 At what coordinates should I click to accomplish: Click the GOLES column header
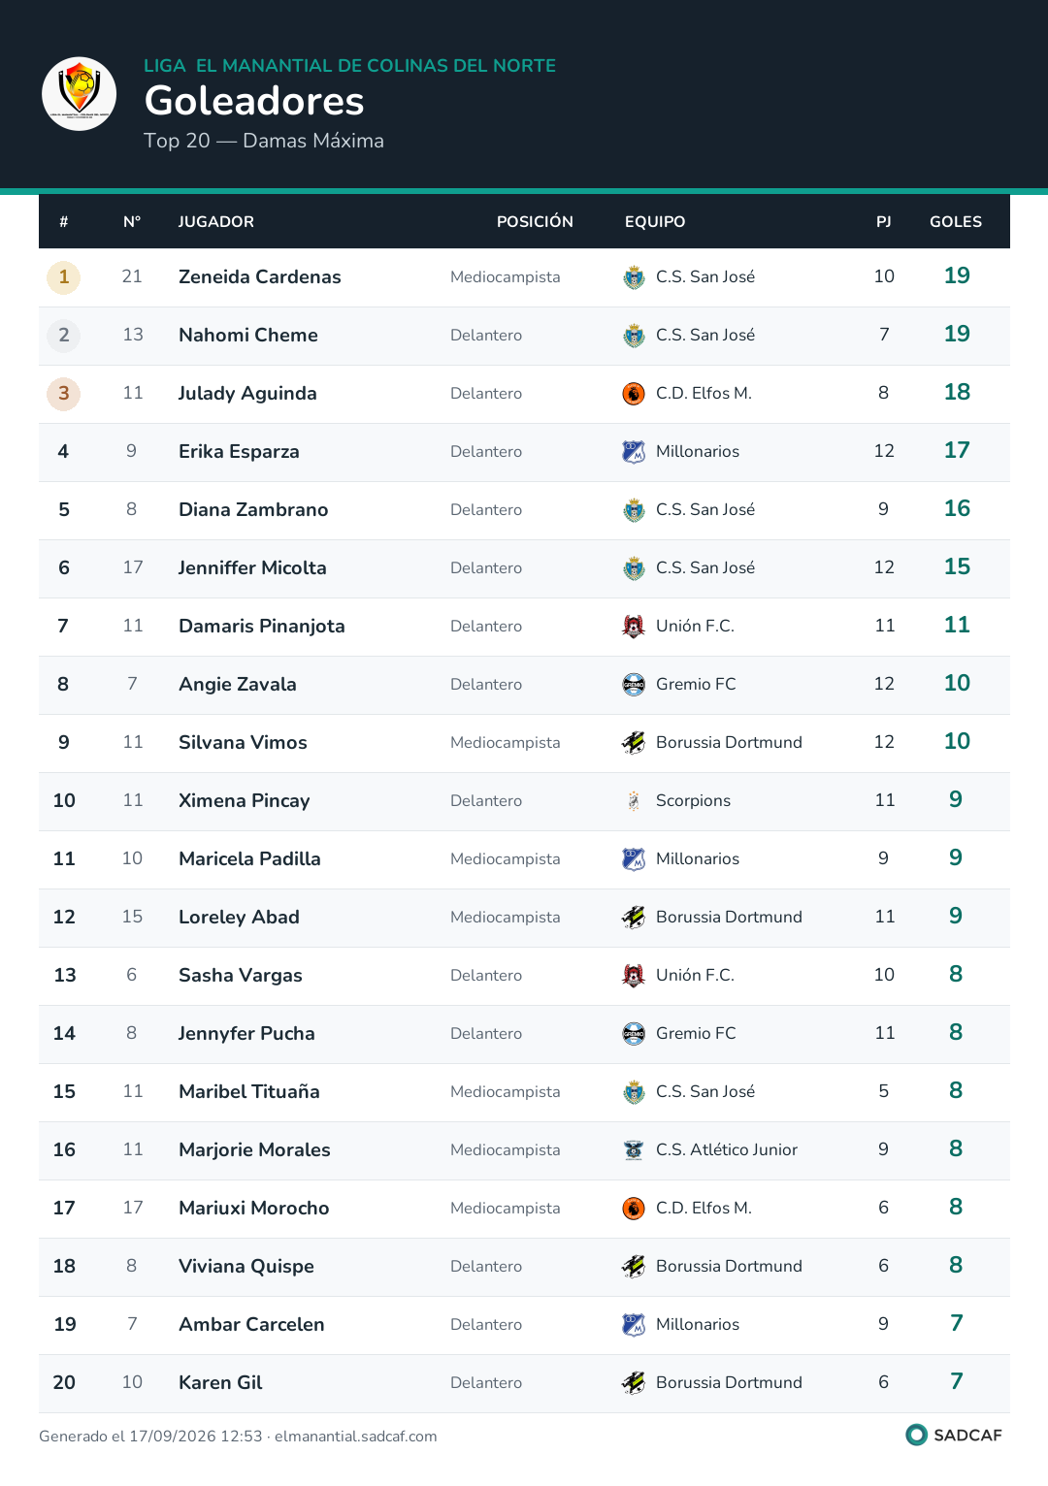pyautogui.click(x=956, y=222)
